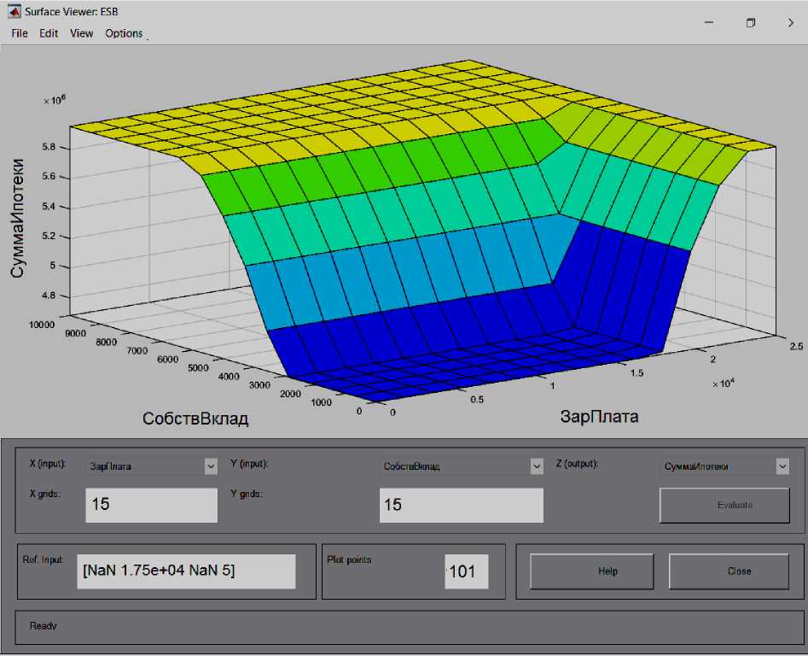
Task: Click the MATLAB logo in title bar
Action: (15, 11)
